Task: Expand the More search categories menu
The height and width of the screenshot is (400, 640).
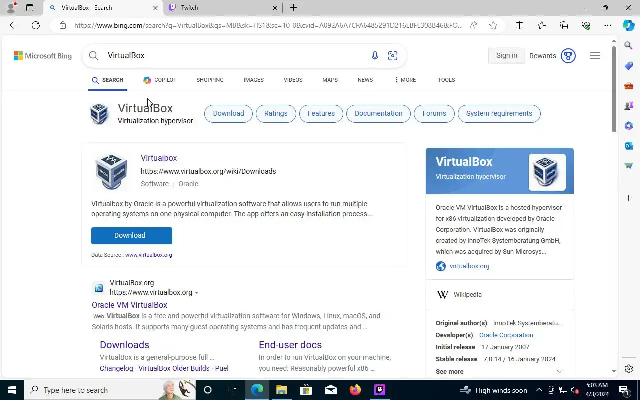Action: (405, 80)
